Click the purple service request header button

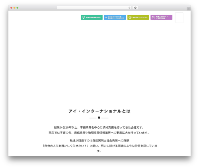(x=161, y=17)
